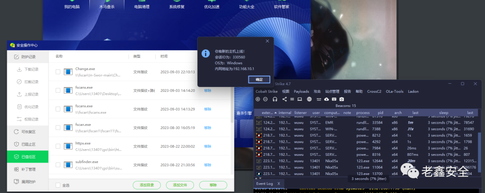Tick the checkbox for fscanx.exe at 14:14:20

click(x=58, y=90)
